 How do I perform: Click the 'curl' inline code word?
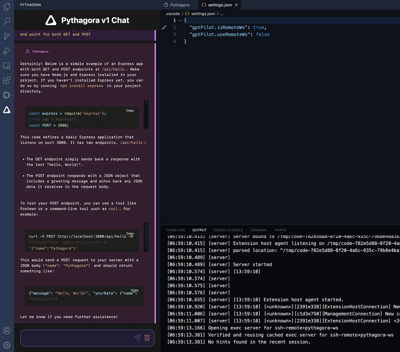tap(113, 209)
